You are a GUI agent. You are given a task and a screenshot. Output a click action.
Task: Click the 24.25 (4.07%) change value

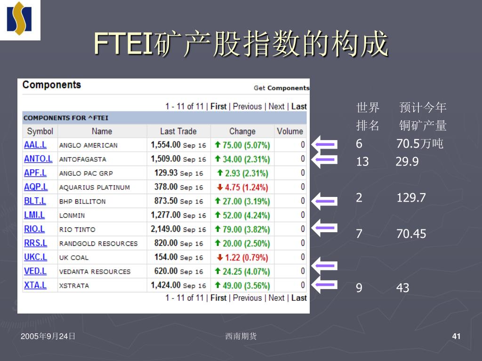coord(246,272)
